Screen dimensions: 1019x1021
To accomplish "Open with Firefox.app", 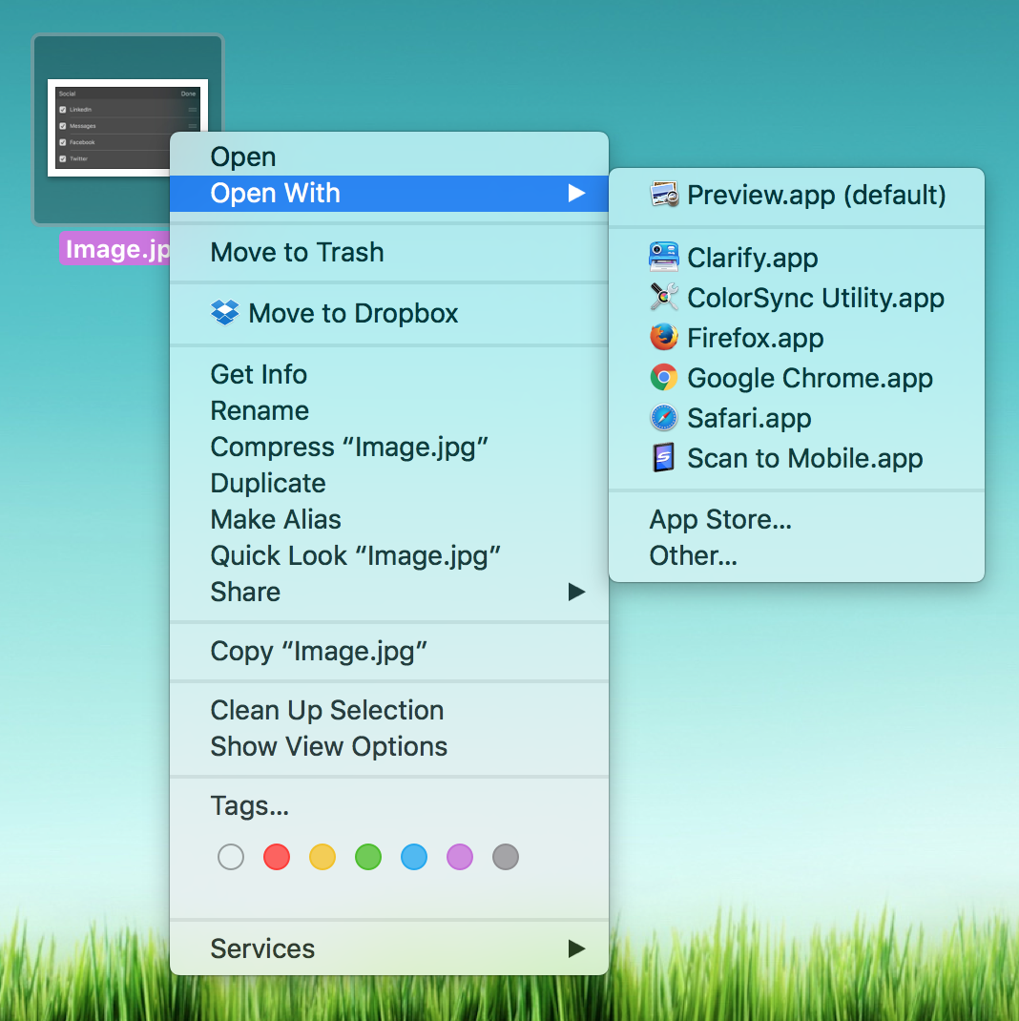I will (797, 338).
